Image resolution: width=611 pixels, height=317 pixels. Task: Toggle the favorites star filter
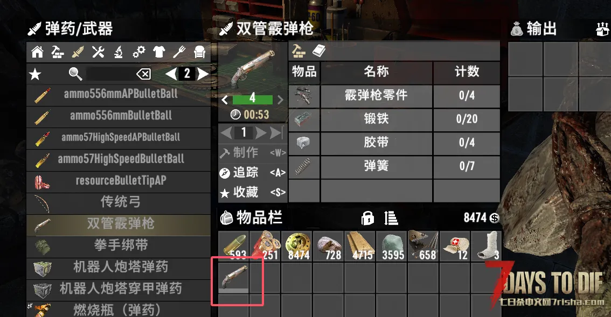(35, 74)
